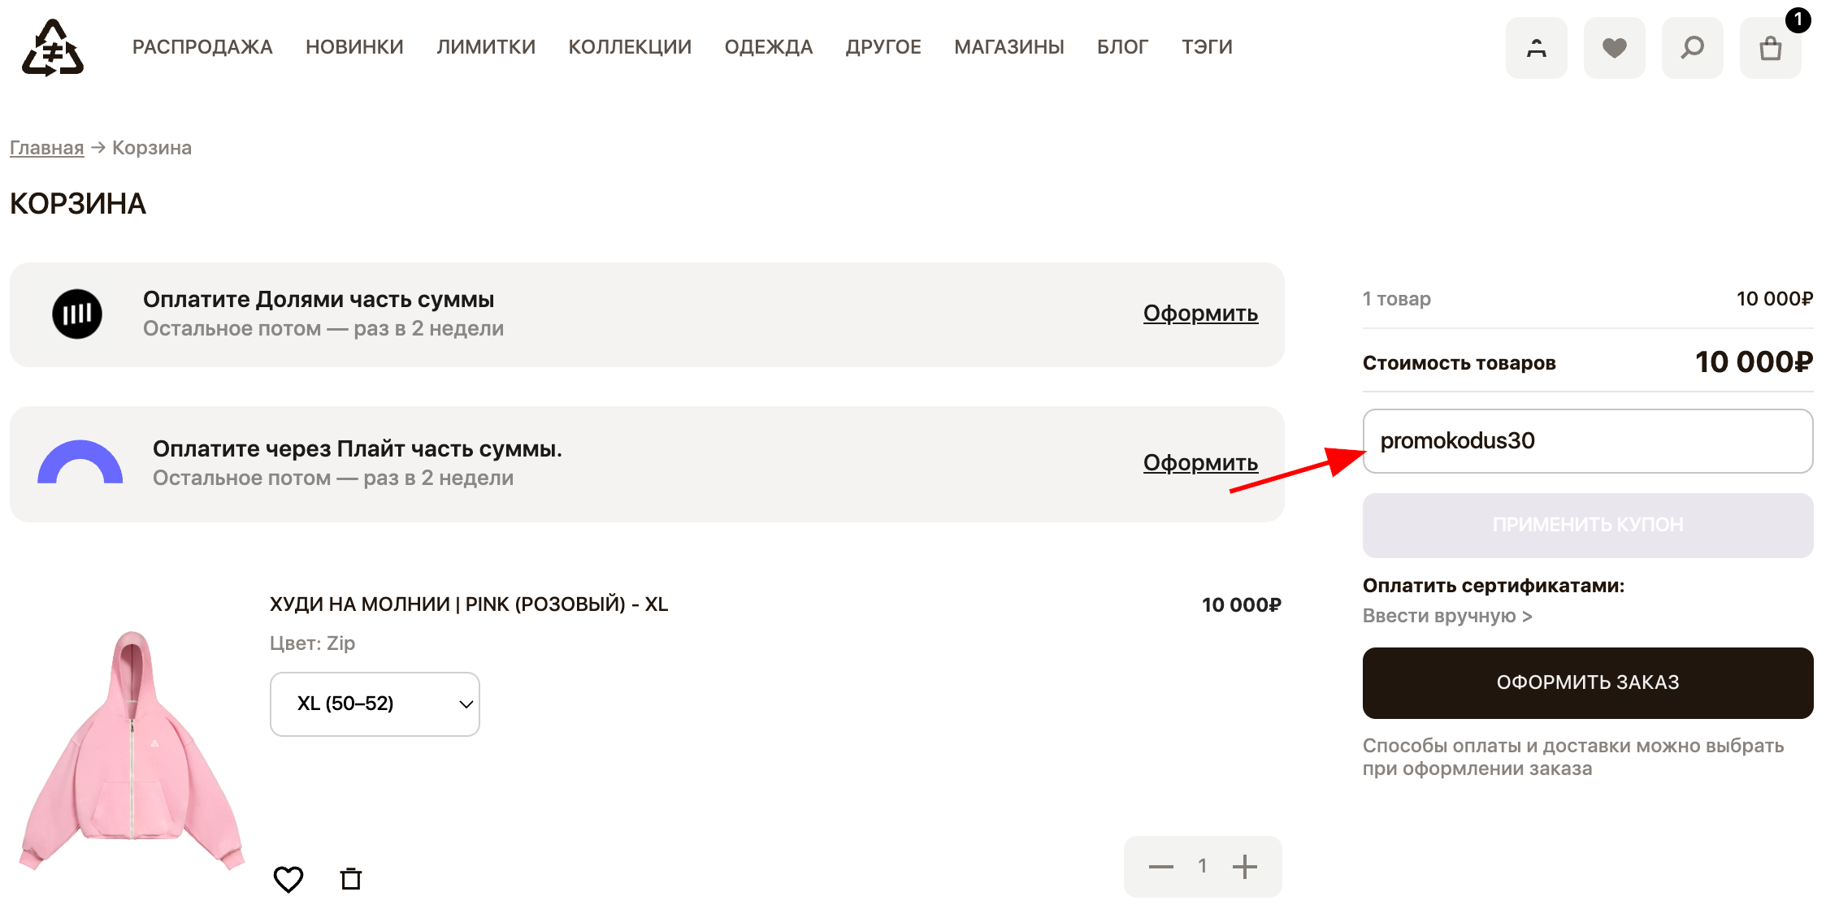Viewport: 1826px width, 918px height.
Task: Click the store logo in the top corner
Action: pos(51,47)
